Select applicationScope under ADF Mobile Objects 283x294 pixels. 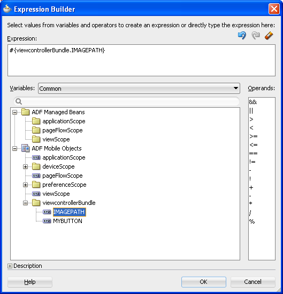point(64,157)
